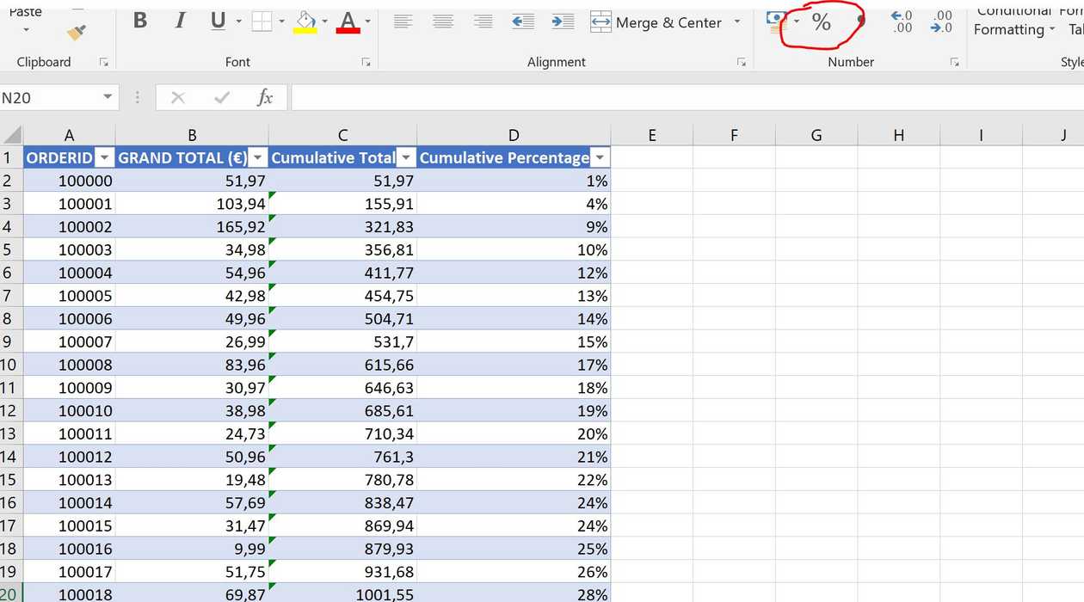Image resolution: width=1084 pixels, height=602 pixels.
Task: Open the Conditional Formatting menu
Action: [1013, 21]
